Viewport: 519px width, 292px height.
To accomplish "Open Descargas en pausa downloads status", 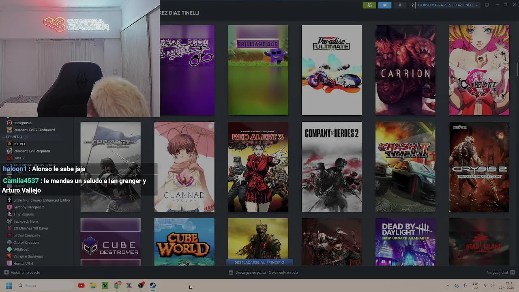I will [263, 273].
